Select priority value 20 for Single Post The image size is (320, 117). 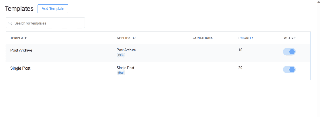(240, 68)
